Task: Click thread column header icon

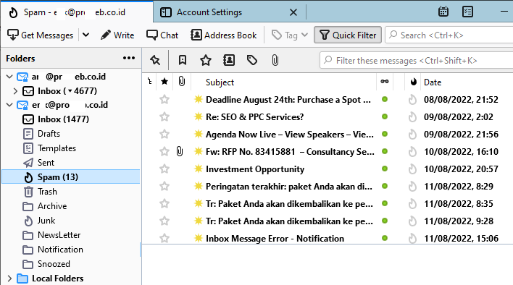Action: pos(150,82)
